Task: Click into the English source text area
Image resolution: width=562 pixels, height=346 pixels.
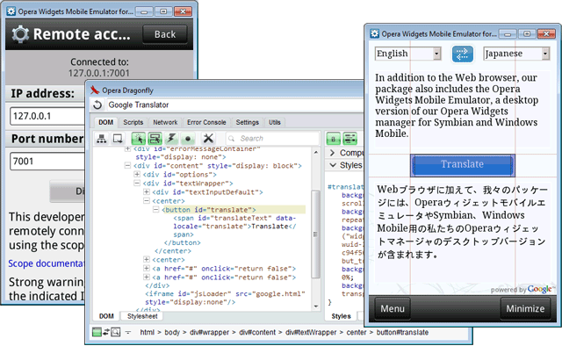Action: pos(462,109)
